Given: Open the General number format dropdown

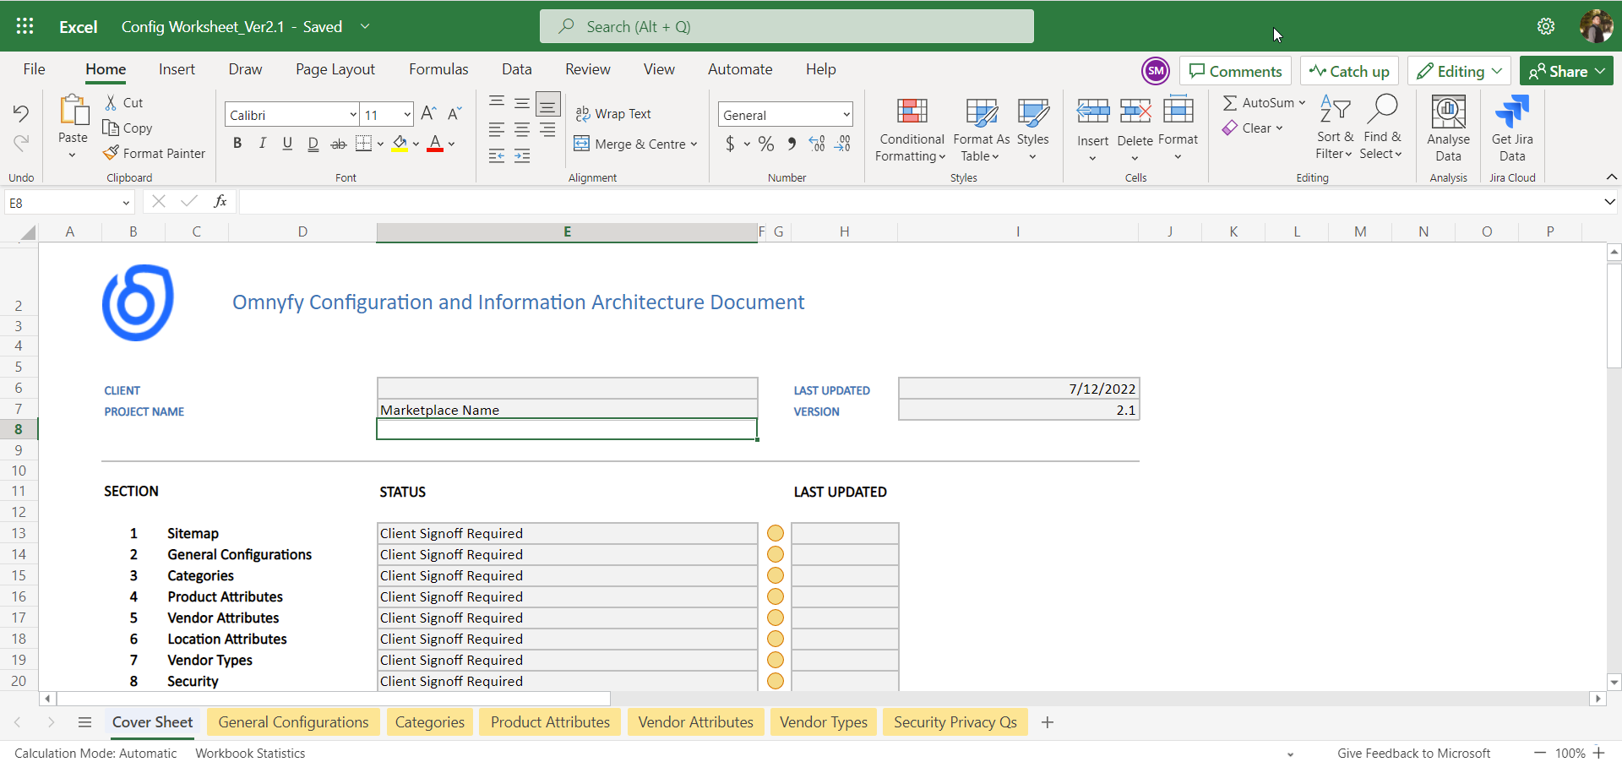Looking at the screenshot, I should 846,114.
